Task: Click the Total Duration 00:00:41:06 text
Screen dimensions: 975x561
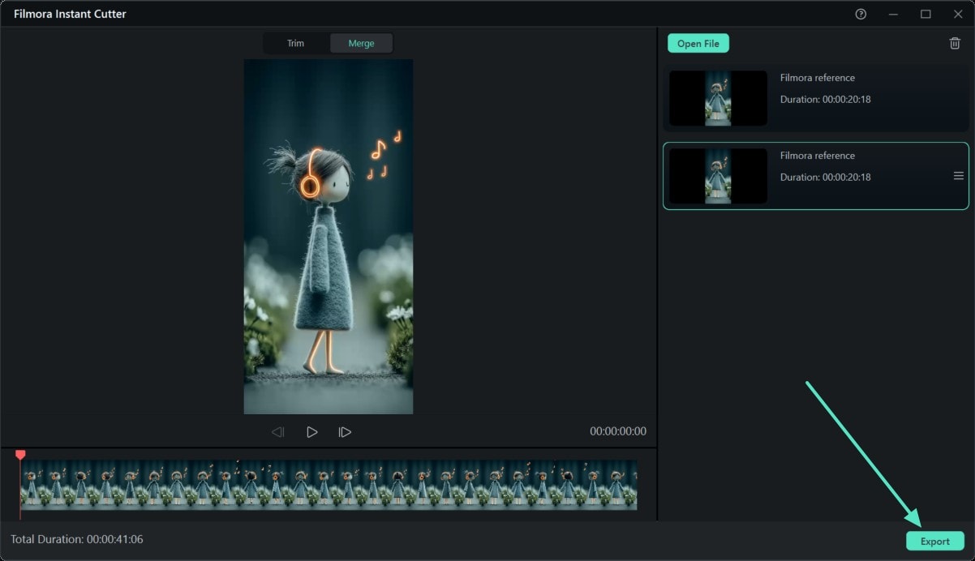Action: (77, 539)
